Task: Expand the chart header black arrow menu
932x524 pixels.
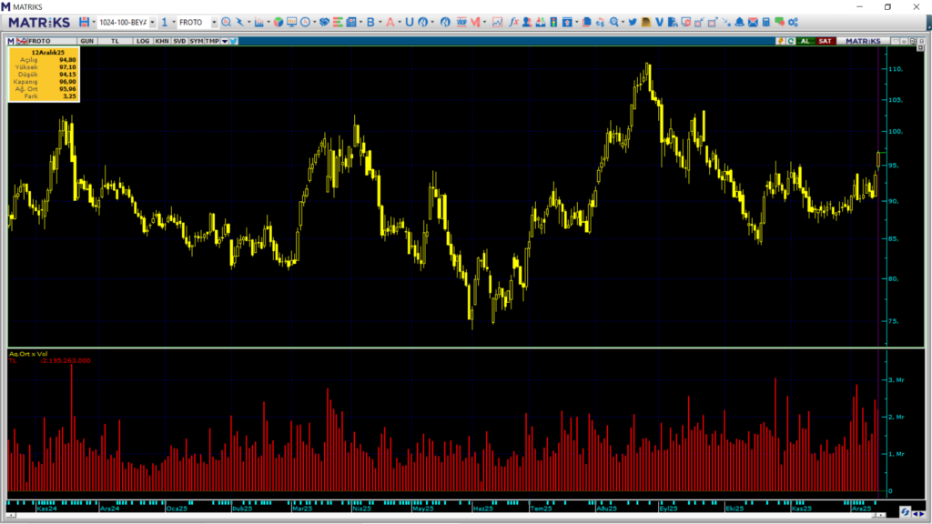Action: coord(225,41)
